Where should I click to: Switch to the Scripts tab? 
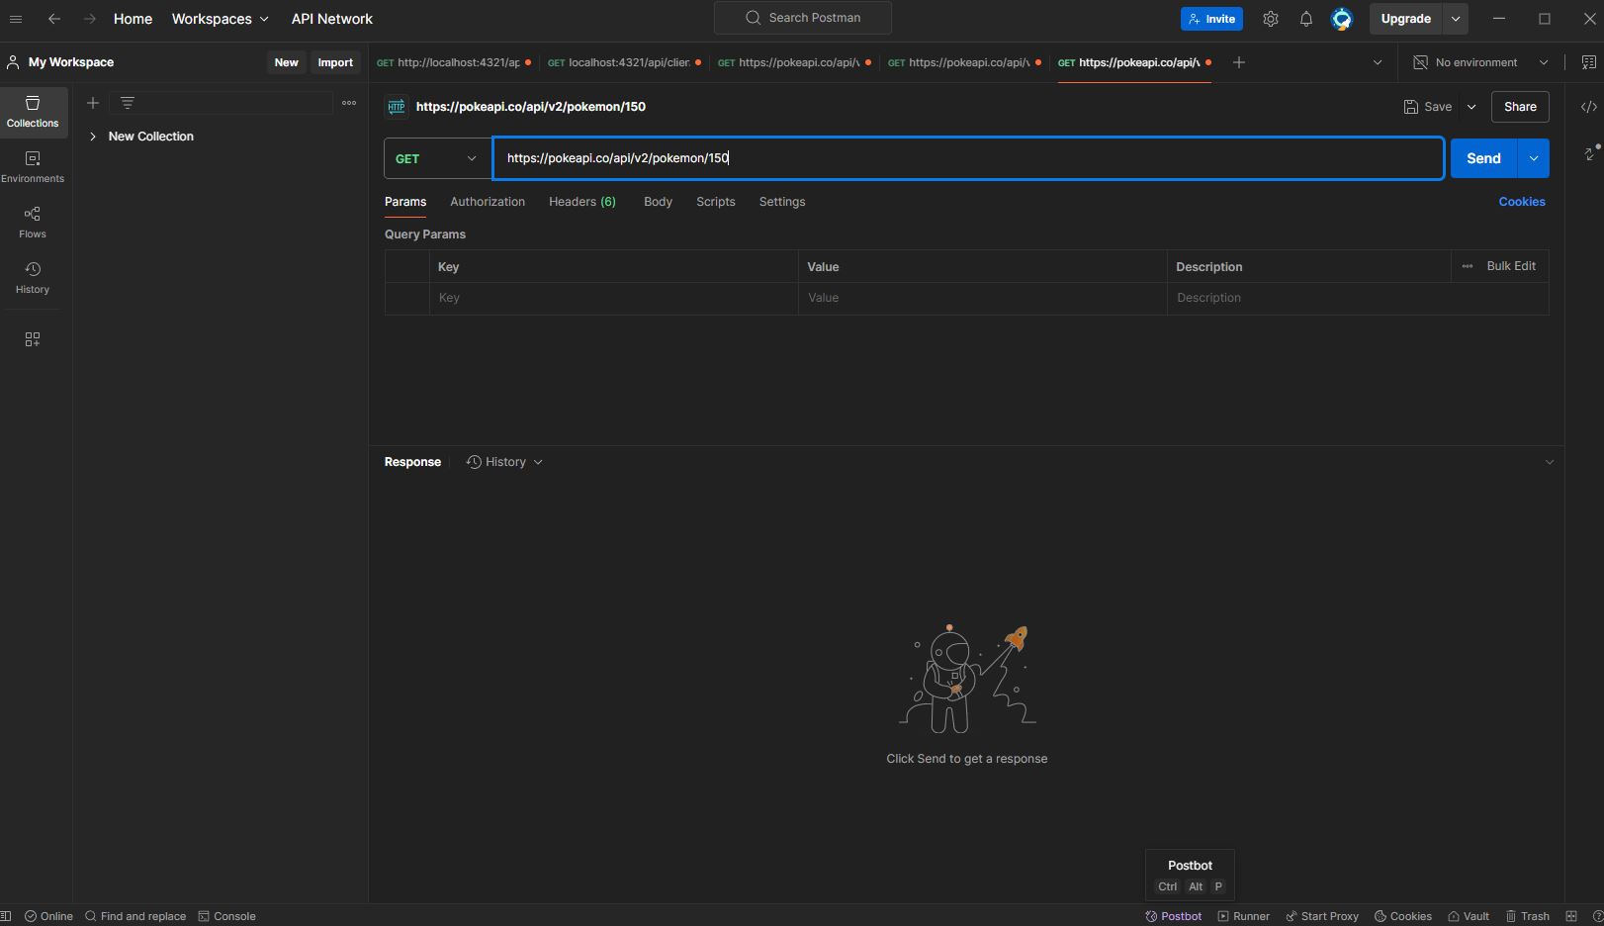click(x=716, y=202)
